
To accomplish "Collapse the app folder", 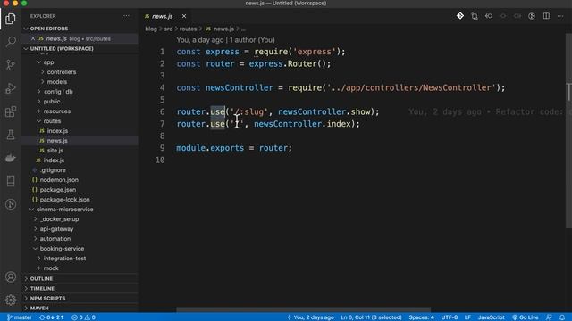I will click(48, 62).
